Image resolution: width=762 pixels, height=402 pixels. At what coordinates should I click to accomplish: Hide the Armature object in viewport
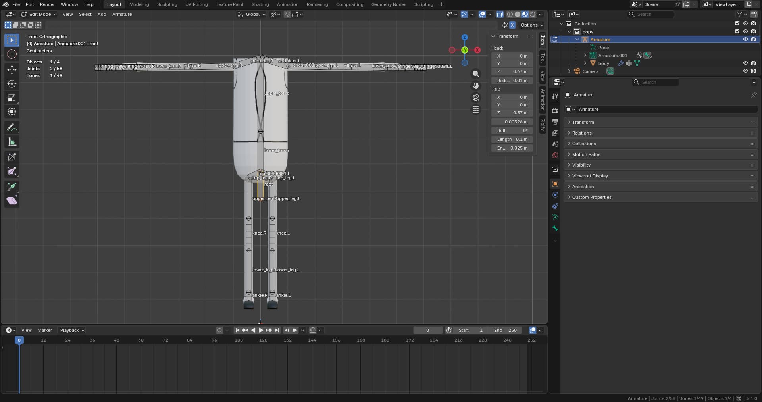tap(745, 40)
